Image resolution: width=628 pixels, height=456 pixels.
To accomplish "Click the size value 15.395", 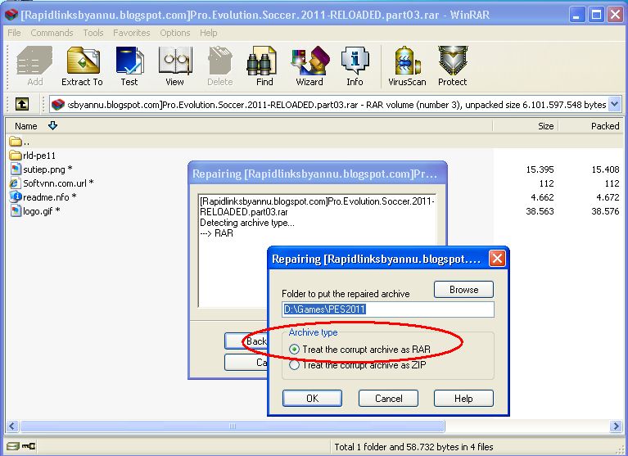I will (540, 169).
